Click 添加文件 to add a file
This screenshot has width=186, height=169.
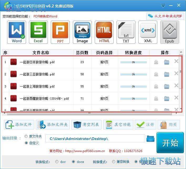click(x=19, y=125)
